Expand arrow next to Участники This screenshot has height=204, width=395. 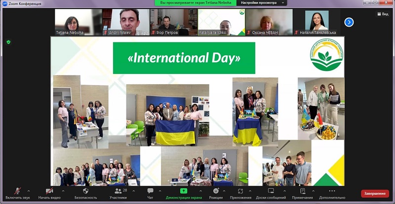coord(134,191)
